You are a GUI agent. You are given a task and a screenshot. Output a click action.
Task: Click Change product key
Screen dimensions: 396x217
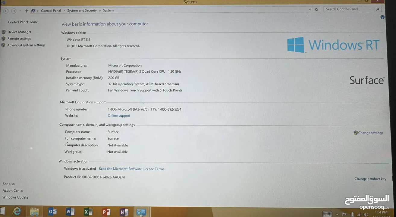click(370, 179)
